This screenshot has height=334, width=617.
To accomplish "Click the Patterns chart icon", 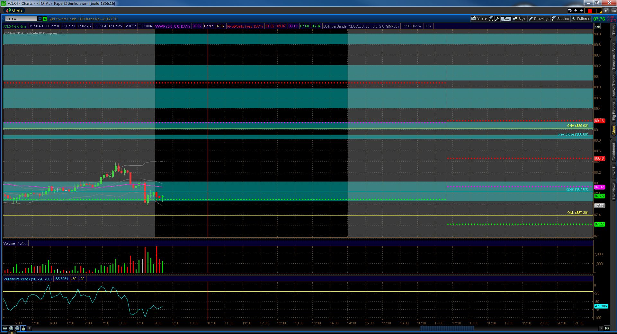I will [574, 19].
